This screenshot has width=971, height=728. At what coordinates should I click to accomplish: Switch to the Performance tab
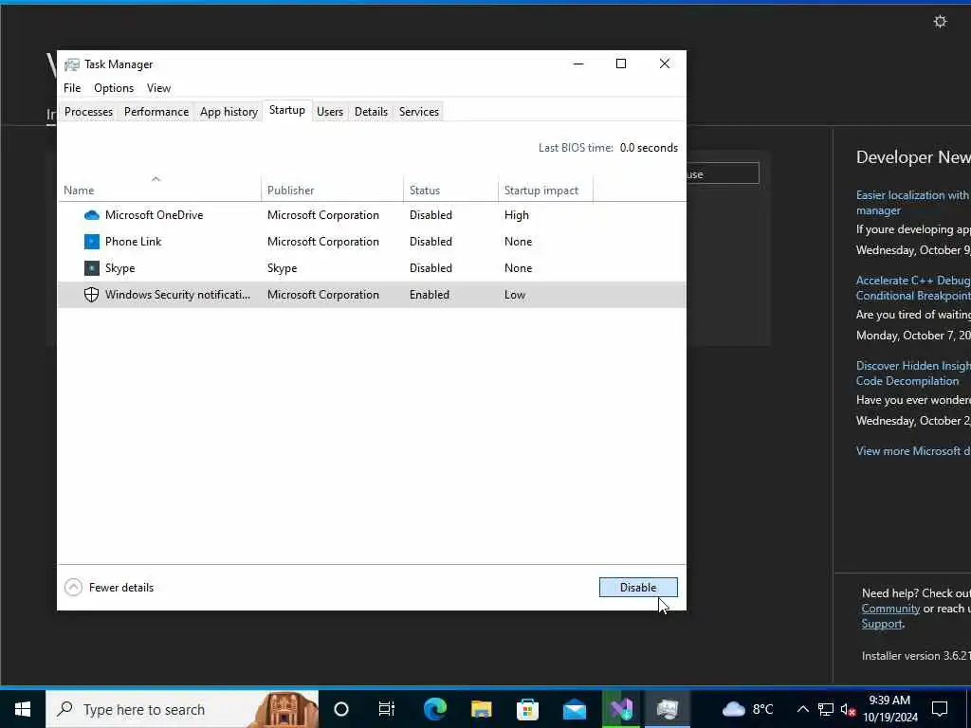pos(156,112)
